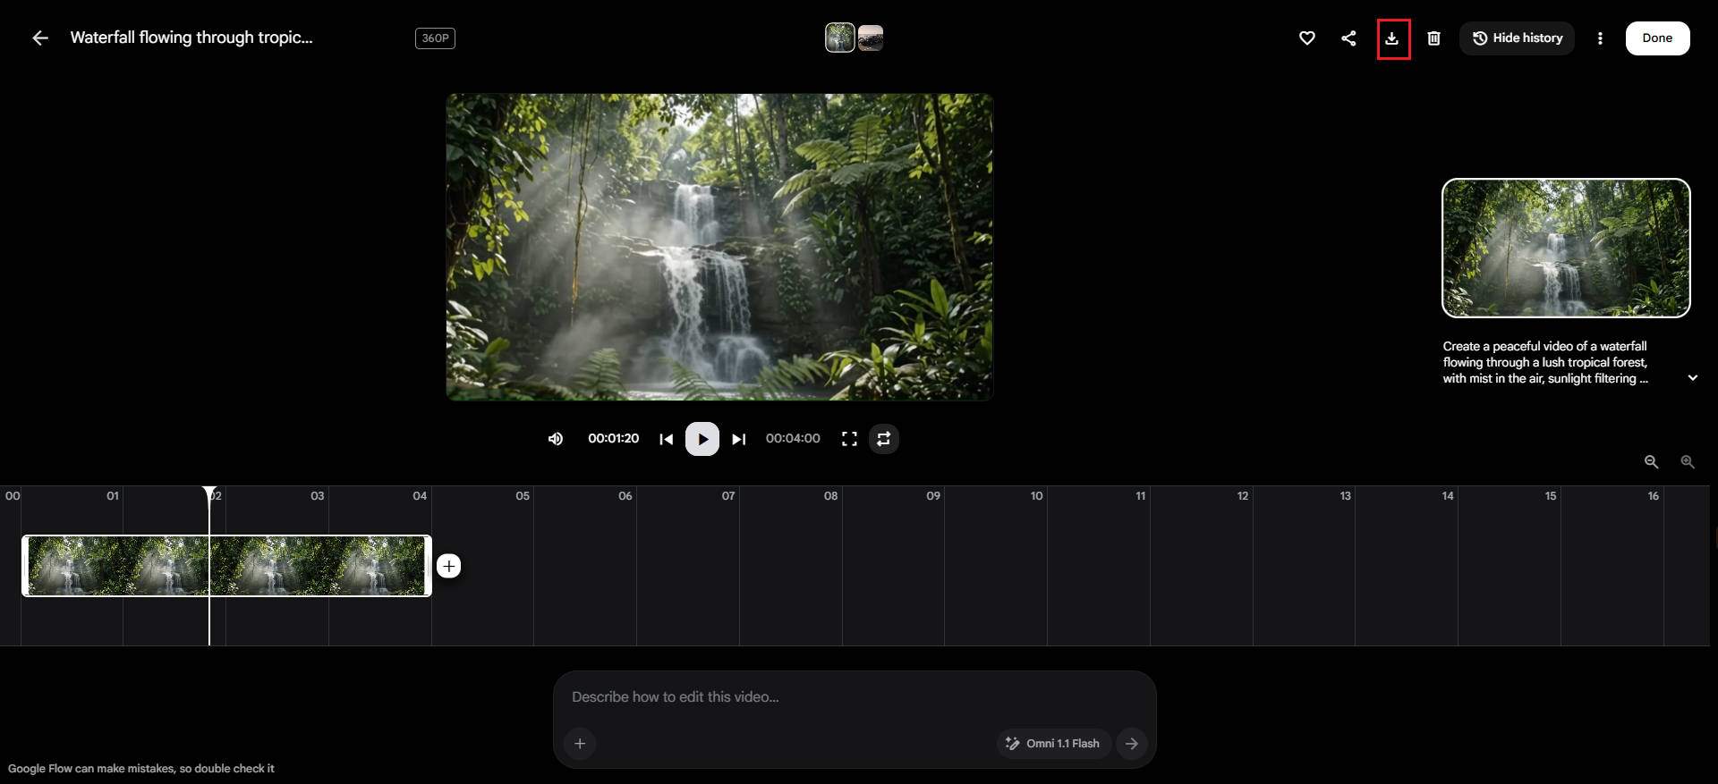Play the video
This screenshot has height=784, width=1718.
coord(702,439)
